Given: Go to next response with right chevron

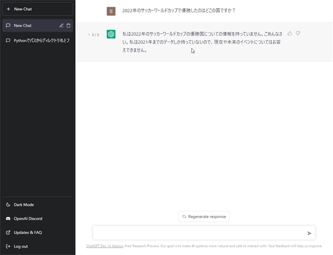Looking at the screenshot, I should (x=102, y=34).
